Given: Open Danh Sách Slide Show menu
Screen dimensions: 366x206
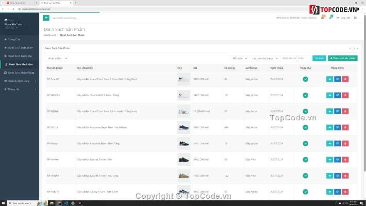Looking at the screenshot, I should (20, 48).
